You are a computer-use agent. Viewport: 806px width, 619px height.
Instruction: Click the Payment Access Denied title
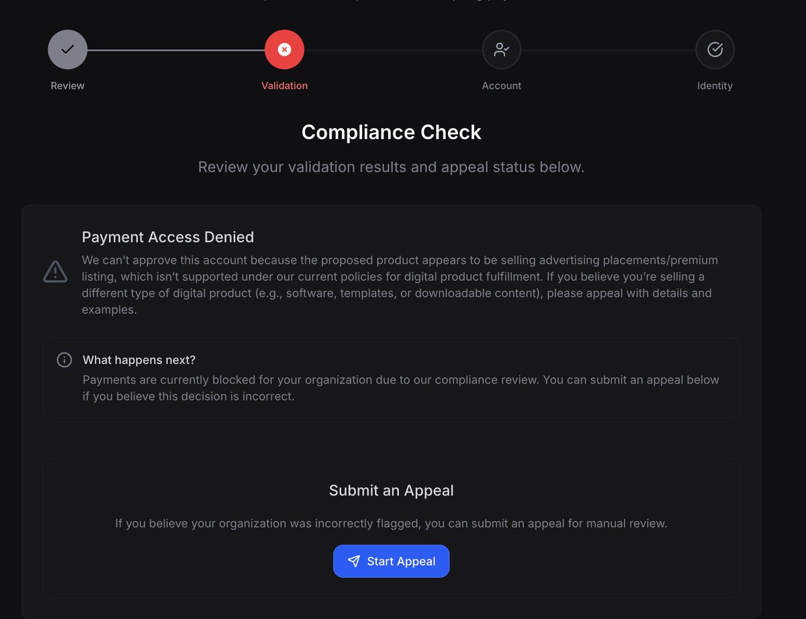click(168, 237)
